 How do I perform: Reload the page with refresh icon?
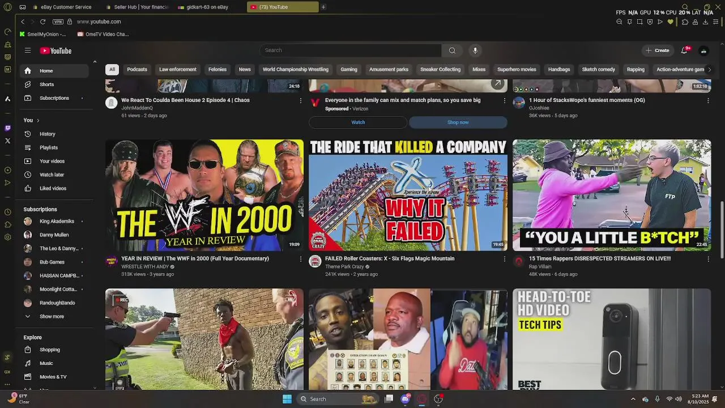(x=42, y=22)
